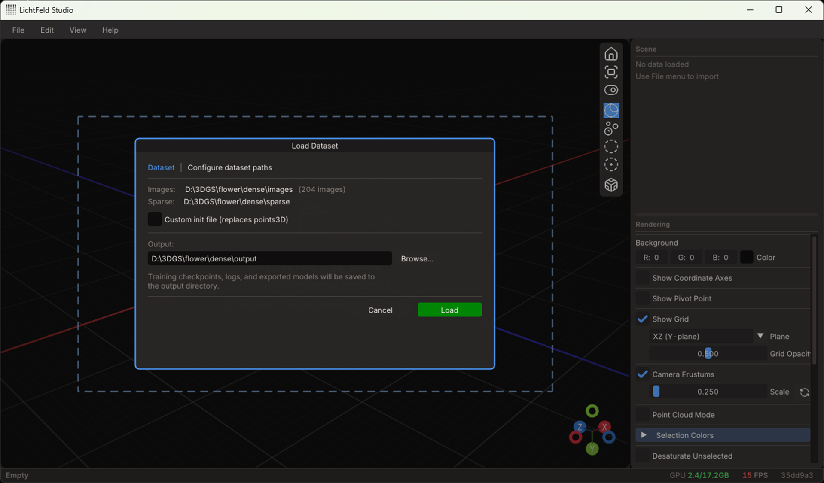This screenshot has height=483, width=824.
Task: Reset camera frustum scale with refresh icon
Action: click(x=804, y=392)
